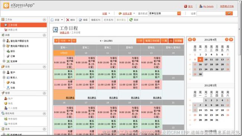This screenshot has width=242, height=136.
Task: Expand the 联系人 tree node
Action: click(4, 77)
